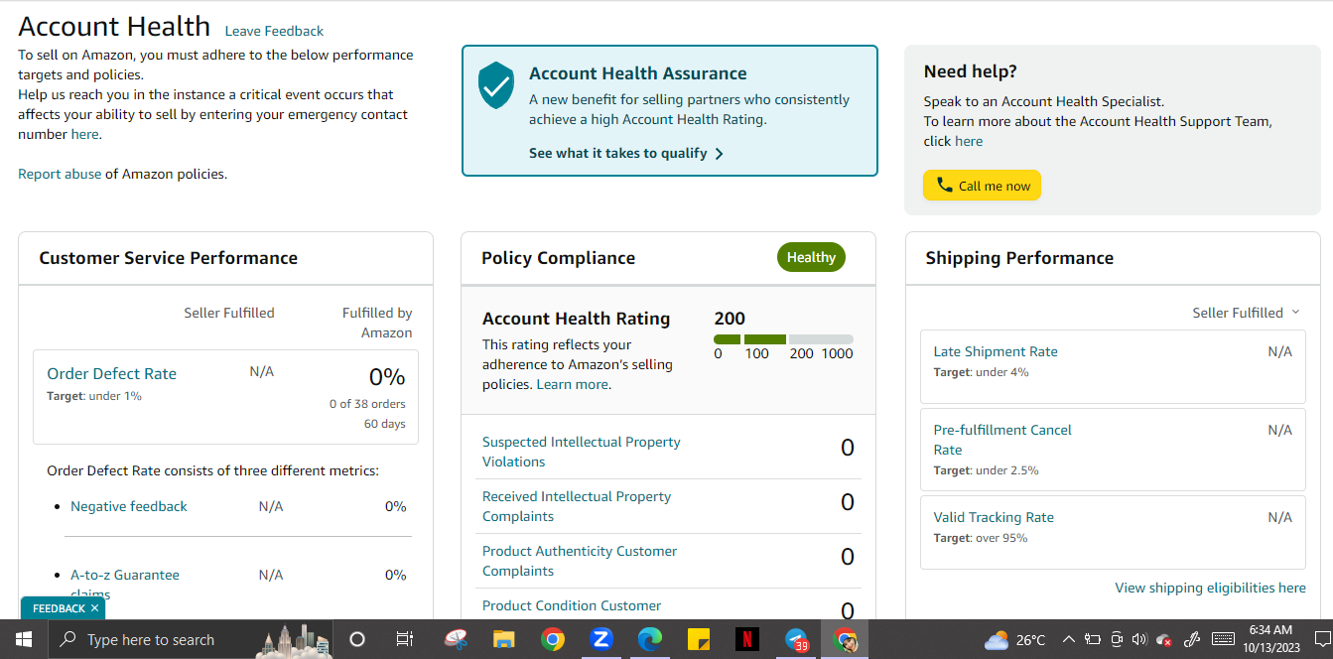The image size is (1333, 659).
Task: Click the pen workspace tray icon
Action: pyautogui.click(x=1193, y=639)
